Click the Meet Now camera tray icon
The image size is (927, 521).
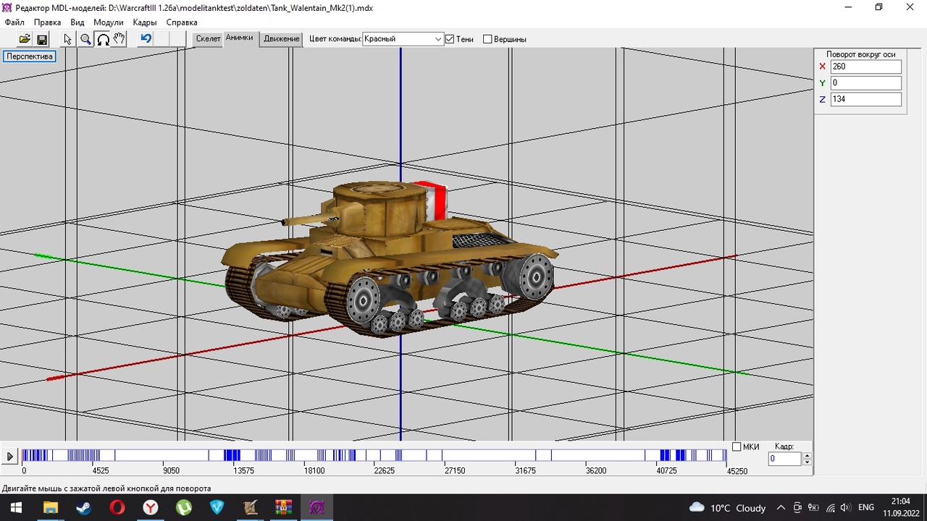tap(797, 508)
